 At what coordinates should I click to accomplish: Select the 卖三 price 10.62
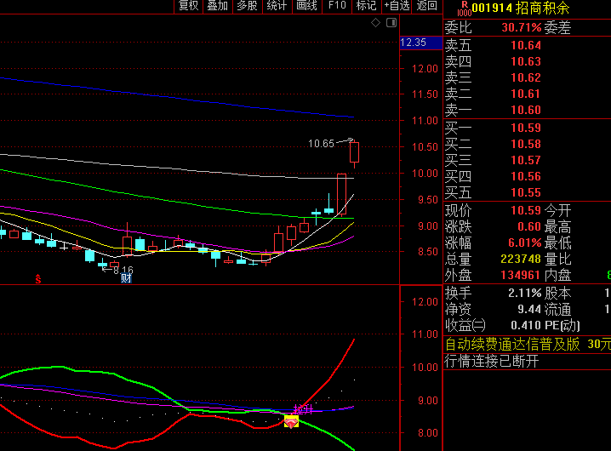tap(526, 78)
